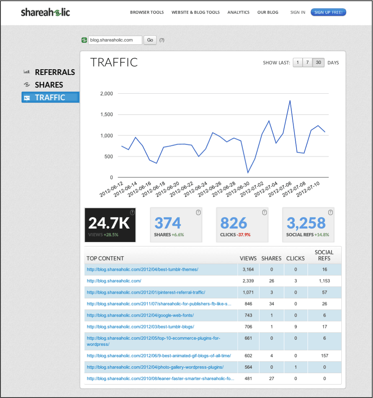Image resolution: width=373 pixels, height=398 pixels.
Task: Click the 3,164 views cell
Action: coord(248,270)
